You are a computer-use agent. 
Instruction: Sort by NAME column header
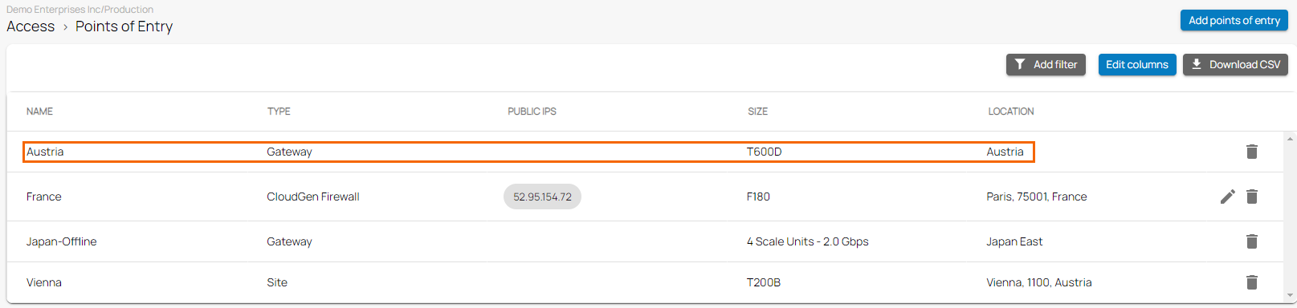(x=39, y=111)
